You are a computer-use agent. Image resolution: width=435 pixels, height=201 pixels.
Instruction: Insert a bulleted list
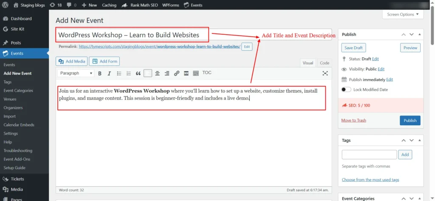pyautogui.click(x=119, y=73)
